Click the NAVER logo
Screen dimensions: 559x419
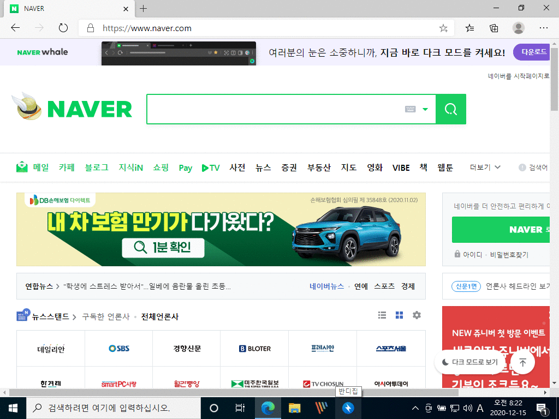89,109
